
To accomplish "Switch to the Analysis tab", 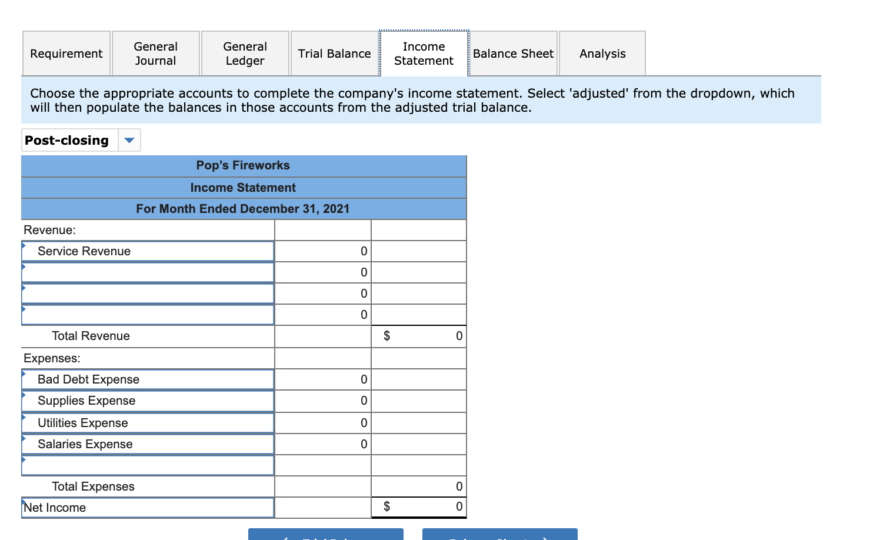I will click(602, 53).
